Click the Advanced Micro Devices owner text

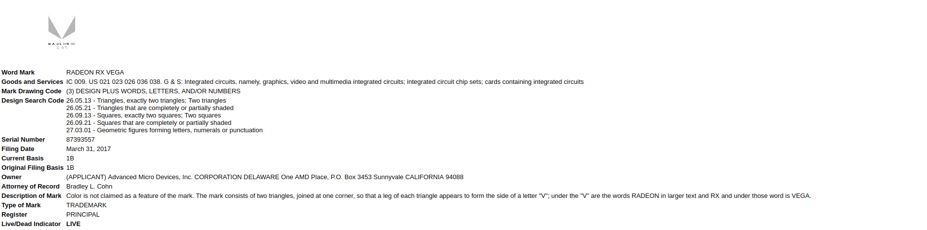[x=265, y=177]
